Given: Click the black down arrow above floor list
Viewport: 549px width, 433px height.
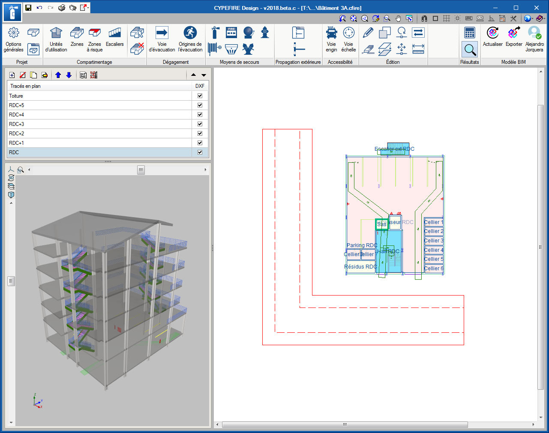Looking at the screenshot, I should tap(204, 75).
